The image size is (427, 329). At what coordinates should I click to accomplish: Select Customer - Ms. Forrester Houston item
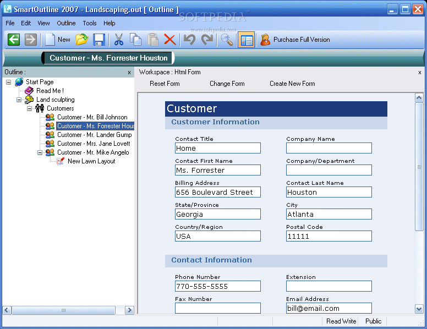(x=95, y=126)
